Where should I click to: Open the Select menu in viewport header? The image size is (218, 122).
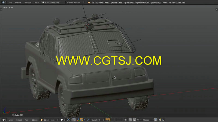tap(19, 120)
